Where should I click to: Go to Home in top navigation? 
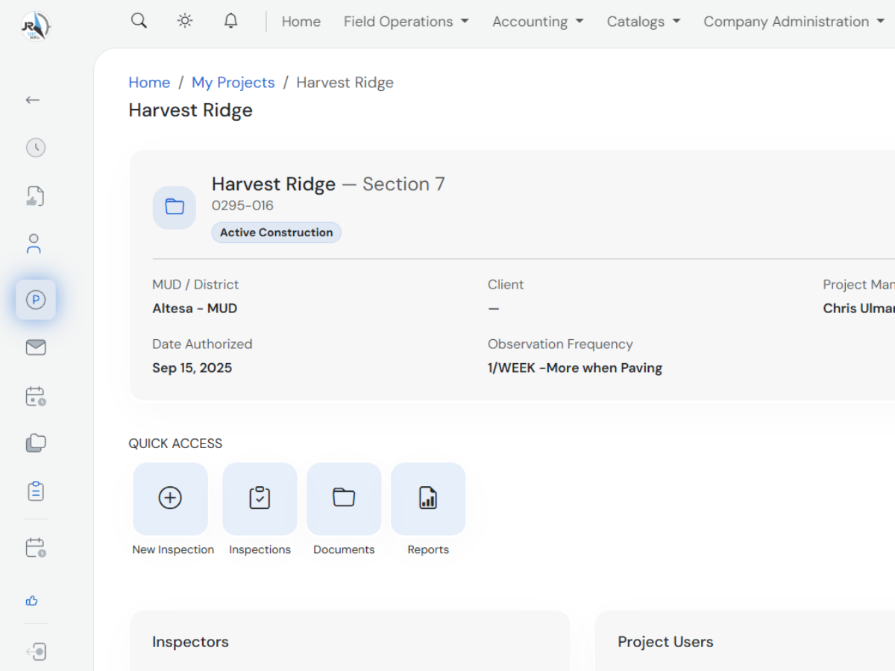pos(301,22)
